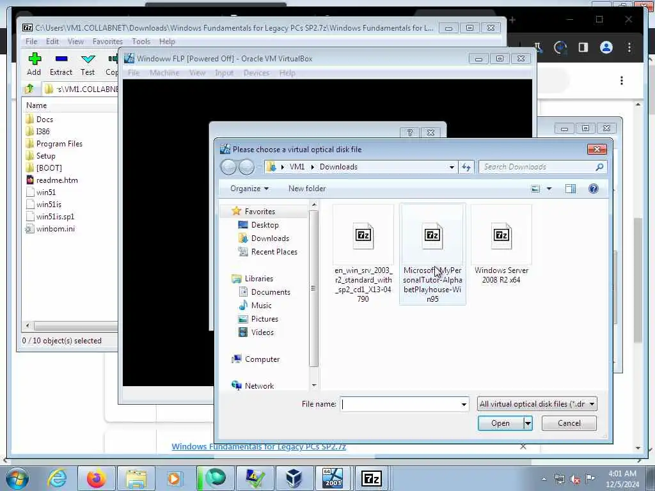This screenshot has width=655, height=491.
Task: Click the Open button's dropdown arrow
Action: click(x=528, y=423)
